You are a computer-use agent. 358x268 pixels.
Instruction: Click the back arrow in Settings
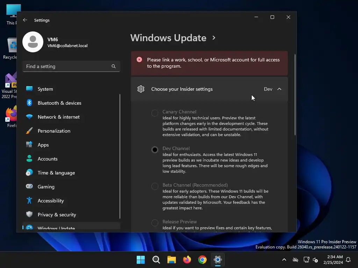coord(25,20)
